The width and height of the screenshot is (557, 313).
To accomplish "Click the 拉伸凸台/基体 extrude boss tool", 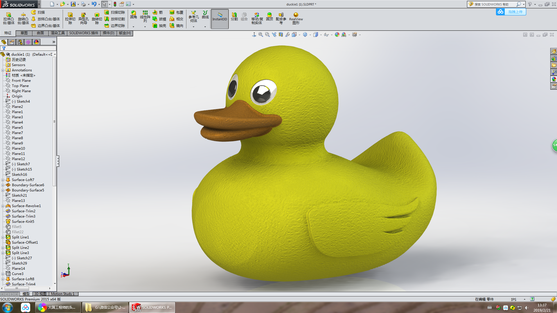I will 8,18.
